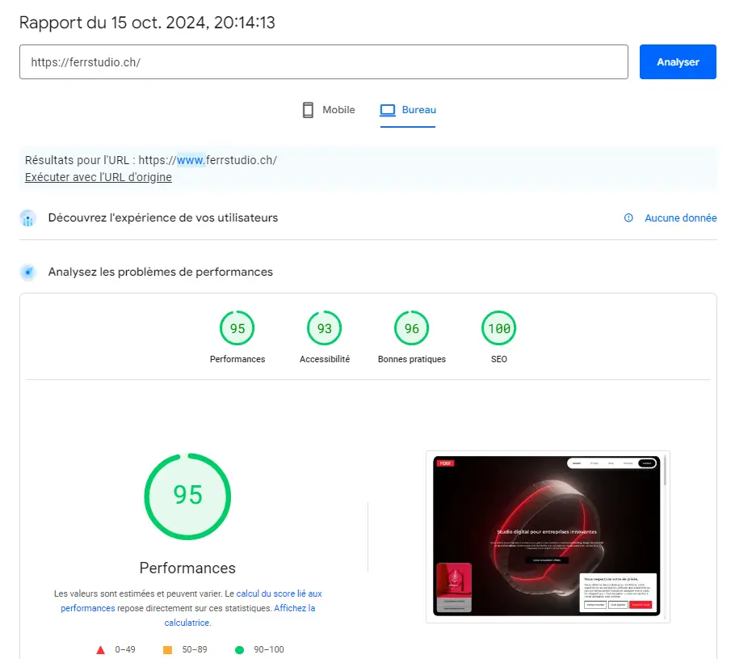731x659 pixels.
Task: Click the performance diagnostics section icon
Action: [28, 272]
